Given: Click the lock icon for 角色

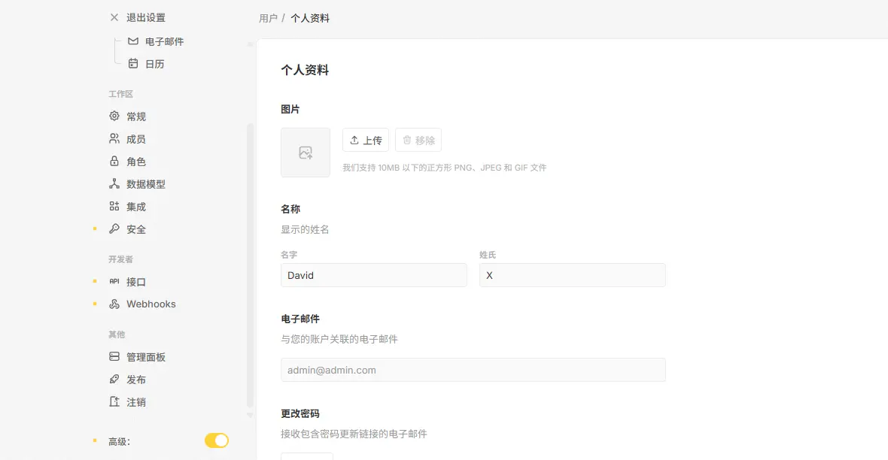Looking at the screenshot, I should point(114,162).
